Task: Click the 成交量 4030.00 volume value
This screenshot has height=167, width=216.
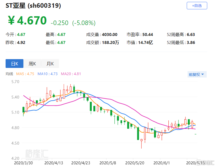Action: (102, 34)
